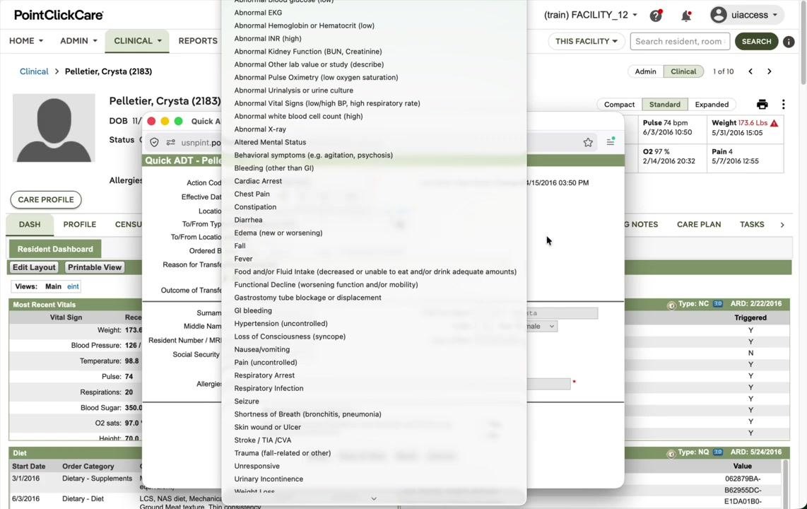This screenshot has height=509, width=807.
Task: Click the PointClickCare logo
Action: pos(58,15)
